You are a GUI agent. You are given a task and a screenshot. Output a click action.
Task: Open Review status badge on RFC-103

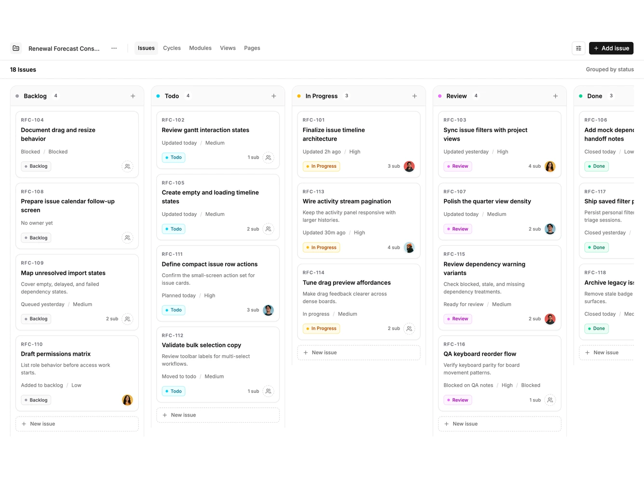457,166
